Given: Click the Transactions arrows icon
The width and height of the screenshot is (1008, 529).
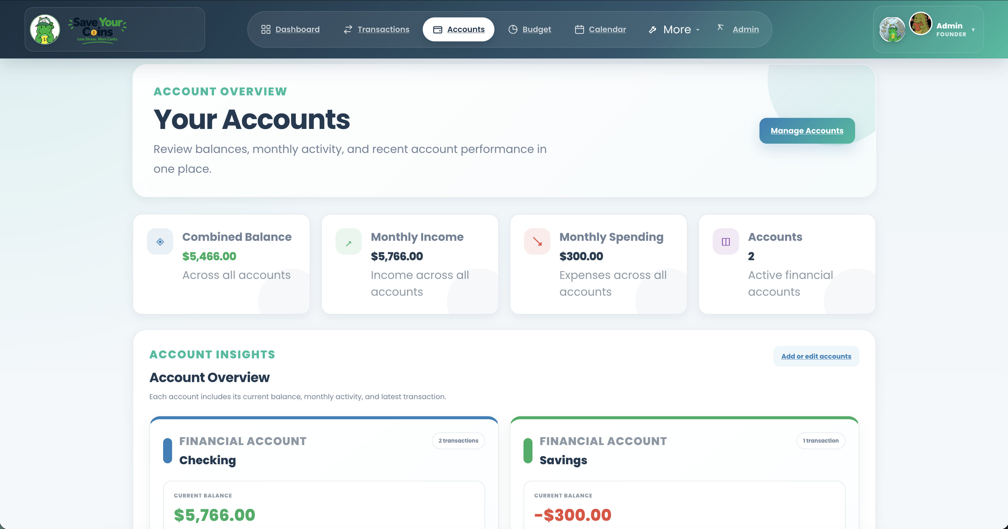Looking at the screenshot, I should [348, 29].
